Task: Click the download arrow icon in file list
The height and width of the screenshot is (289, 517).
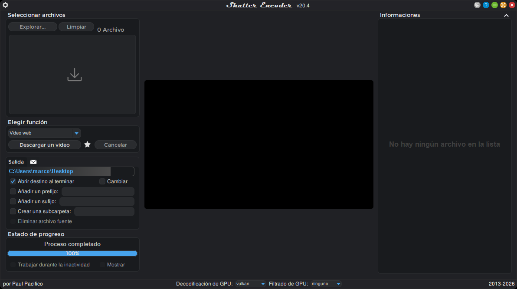Action: point(75,75)
